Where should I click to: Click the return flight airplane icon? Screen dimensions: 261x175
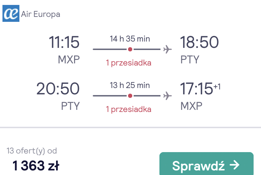[x=167, y=96]
